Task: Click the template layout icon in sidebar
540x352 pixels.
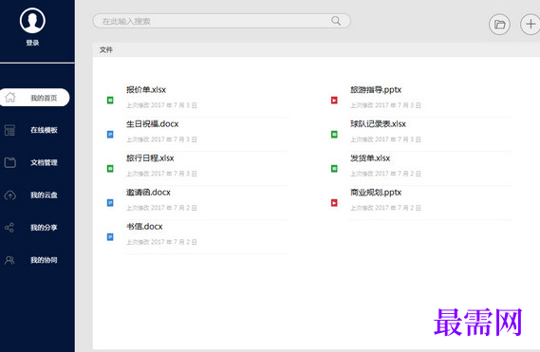Action: tap(10, 130)
